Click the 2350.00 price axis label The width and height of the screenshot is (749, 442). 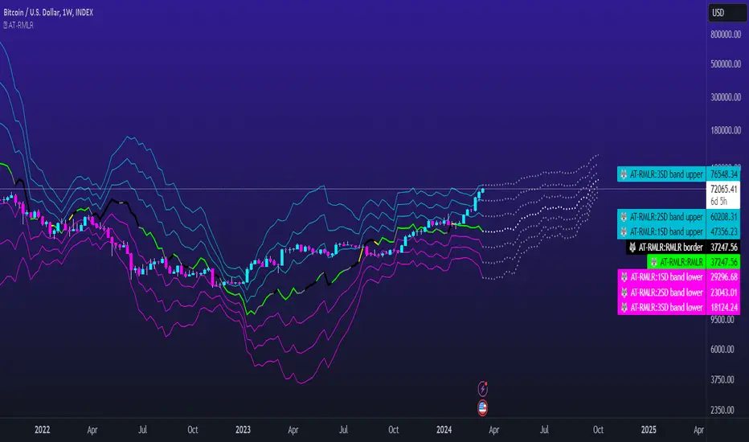pos(722,410)
